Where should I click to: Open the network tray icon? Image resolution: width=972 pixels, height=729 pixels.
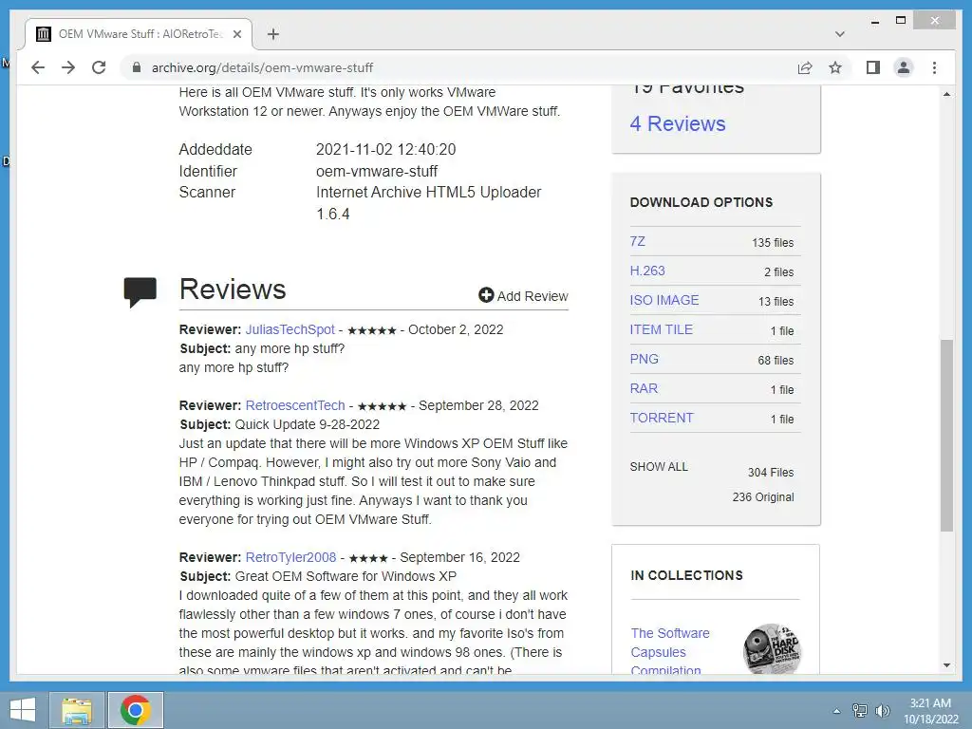pos(860,711)
